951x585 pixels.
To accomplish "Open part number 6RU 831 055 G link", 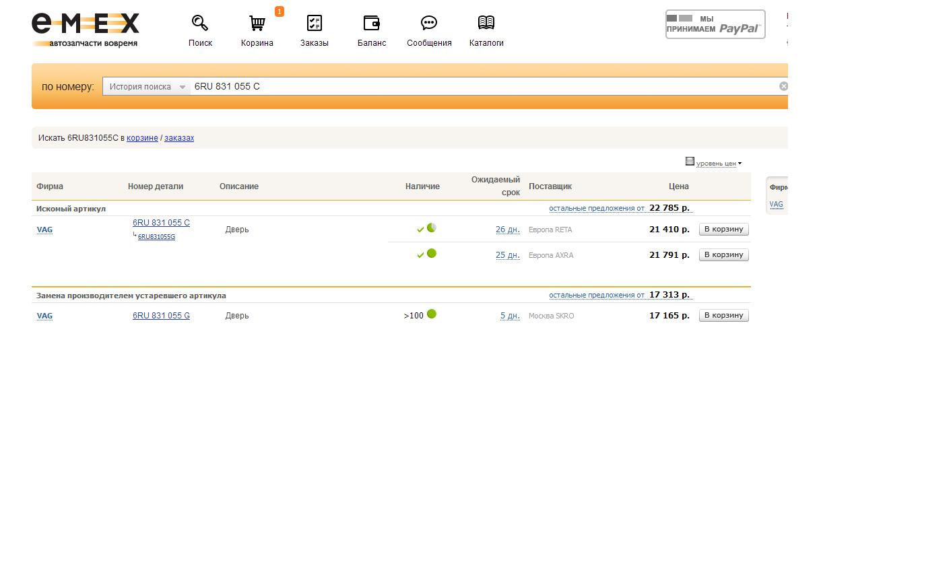I will point(161,316).
